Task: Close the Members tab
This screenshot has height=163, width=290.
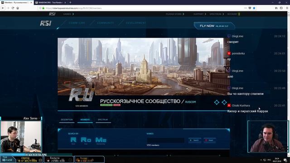Action: pos(31,3)
